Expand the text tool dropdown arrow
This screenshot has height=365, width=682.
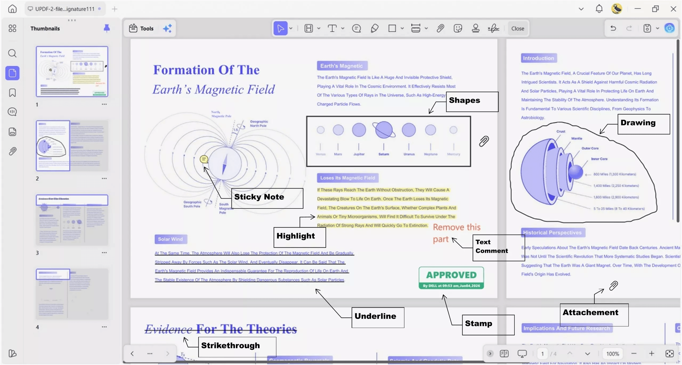(343, 28)
